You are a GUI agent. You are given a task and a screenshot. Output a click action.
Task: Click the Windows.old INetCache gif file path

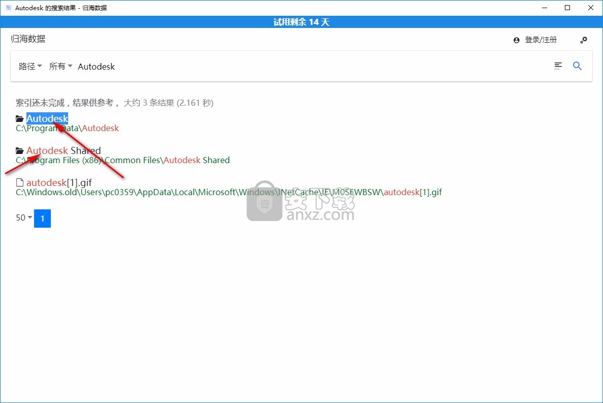point(229,192)
